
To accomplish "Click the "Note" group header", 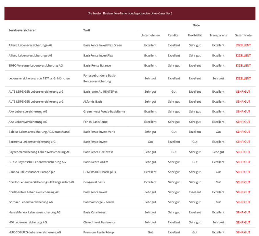I will [x=196, y=25].
